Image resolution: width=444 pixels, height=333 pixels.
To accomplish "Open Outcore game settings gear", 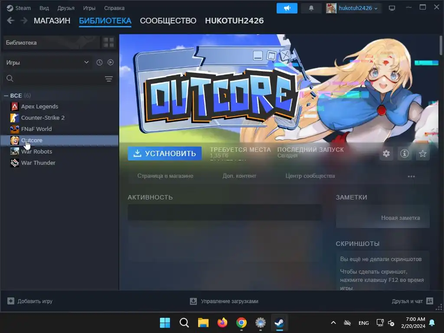I will click(x=386, y=154).
